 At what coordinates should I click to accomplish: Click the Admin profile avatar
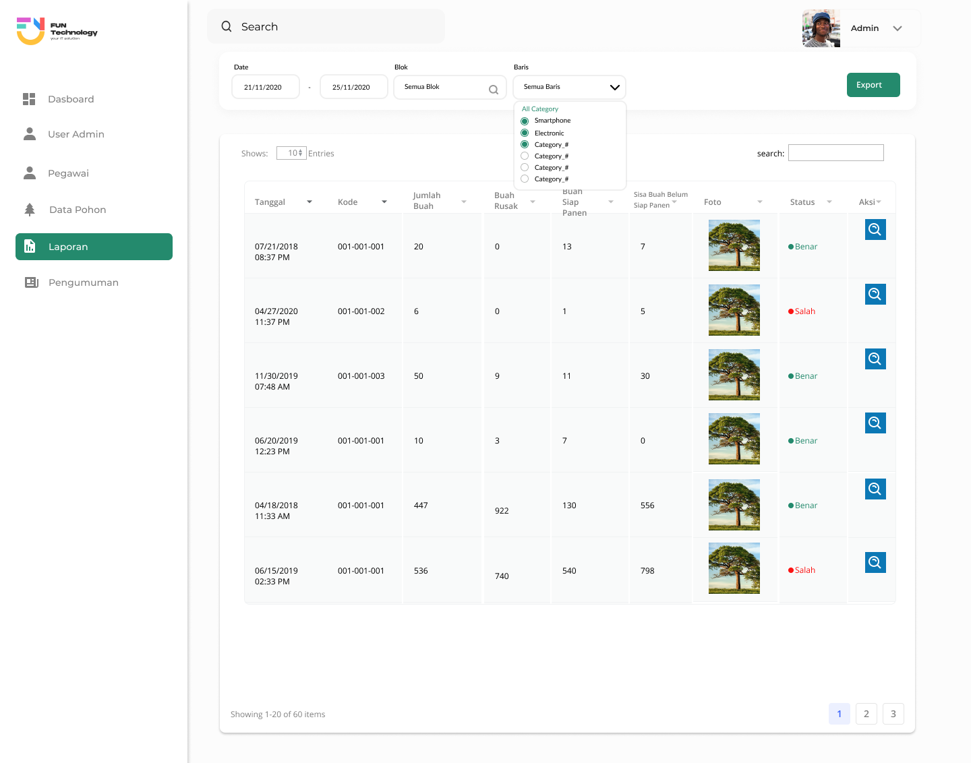point(821,28)
